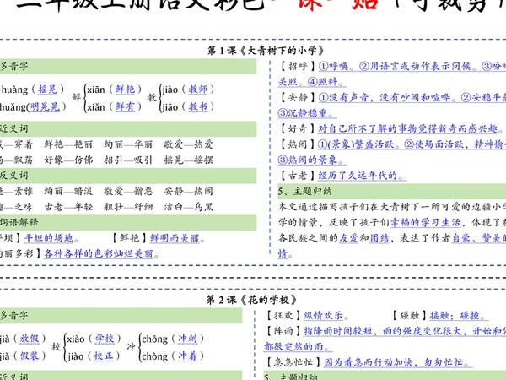Screen dimensions: 506x380
Task: Select the antonym pair 粗壮—纤细
Action: (x=128, y=207)
